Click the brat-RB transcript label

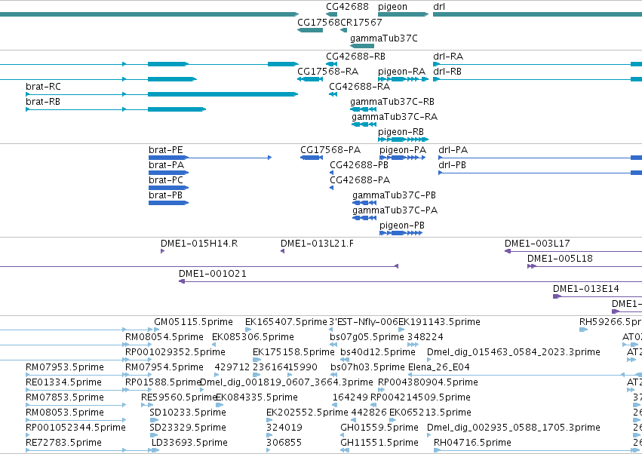(42, 102)
